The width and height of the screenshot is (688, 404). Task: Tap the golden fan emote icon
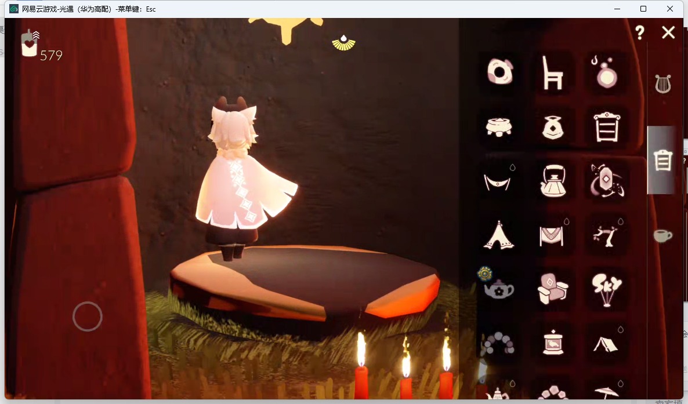tap(343, 42)
